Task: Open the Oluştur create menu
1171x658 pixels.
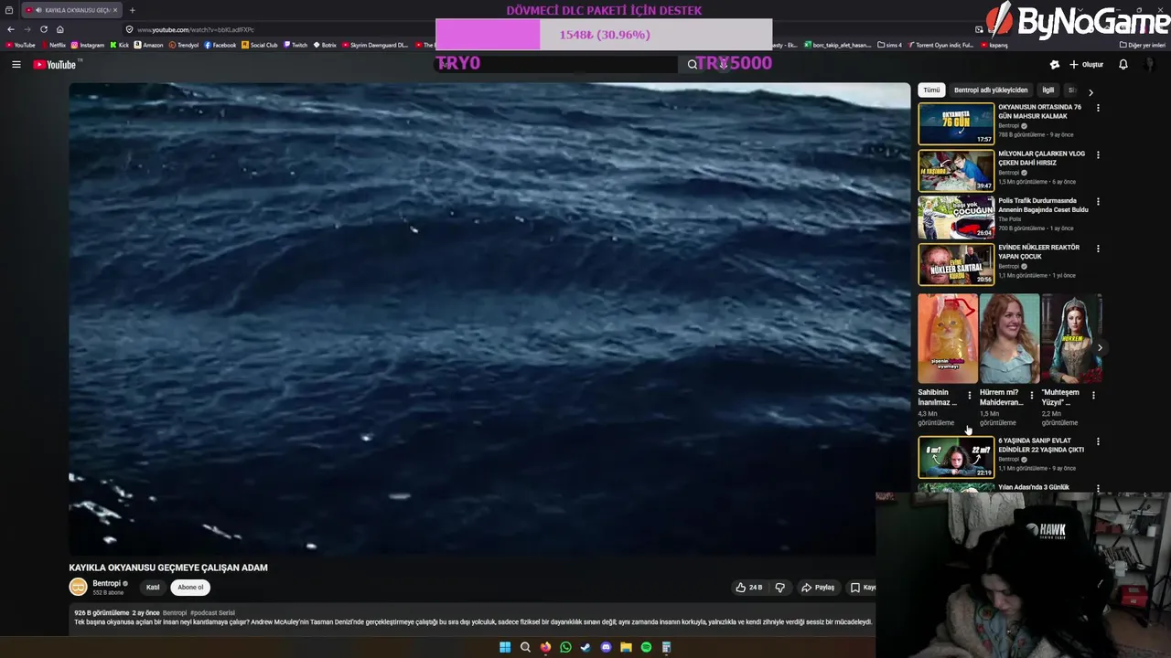Action: coord(1086,64)
